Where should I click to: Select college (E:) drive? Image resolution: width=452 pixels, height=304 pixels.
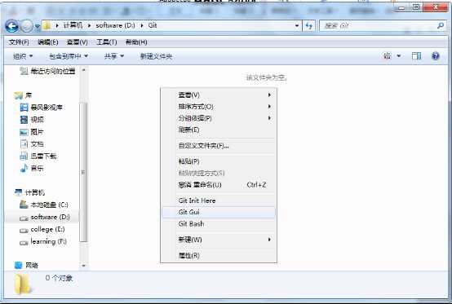pos(42,230)
